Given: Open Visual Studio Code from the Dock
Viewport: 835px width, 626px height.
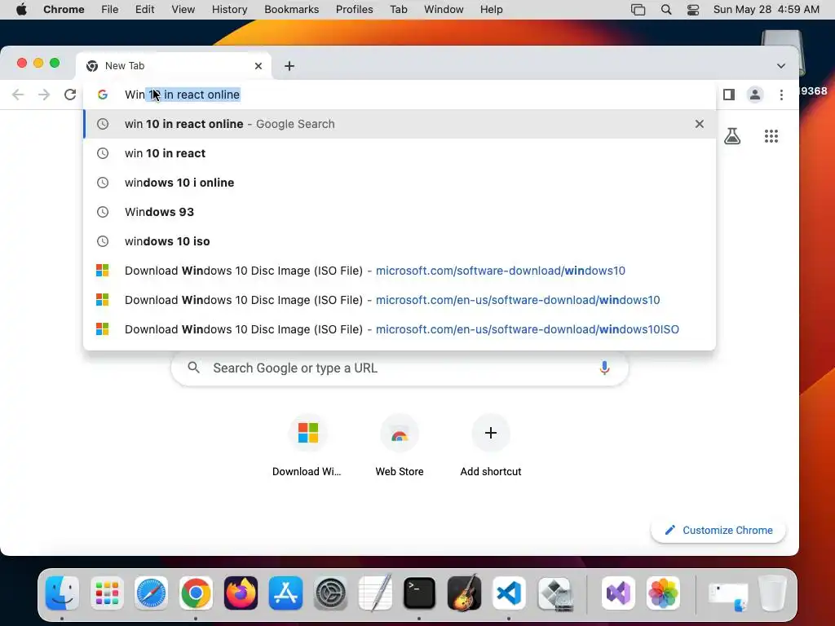Looking at the screenshot, I should tap(509, 593).
